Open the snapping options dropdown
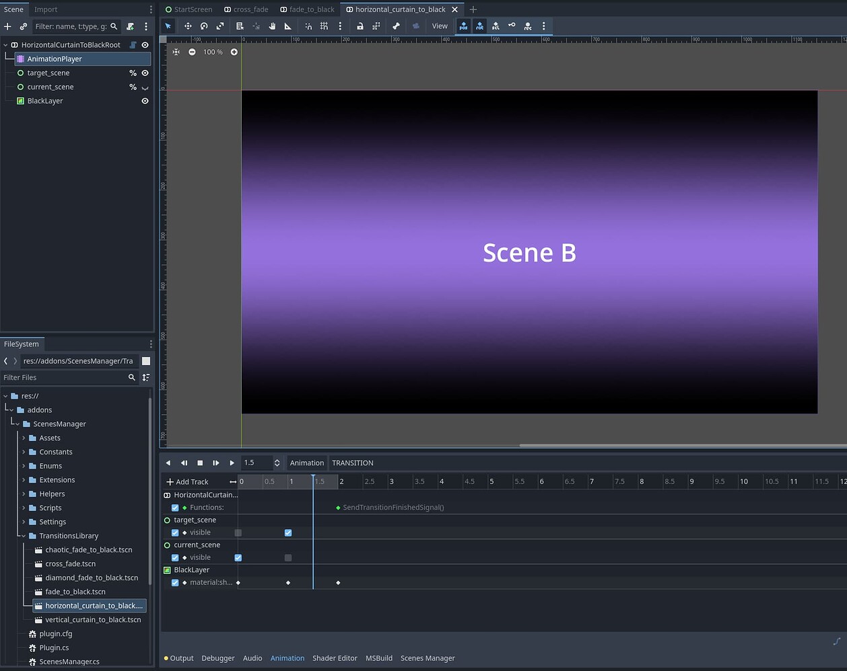 340,26
